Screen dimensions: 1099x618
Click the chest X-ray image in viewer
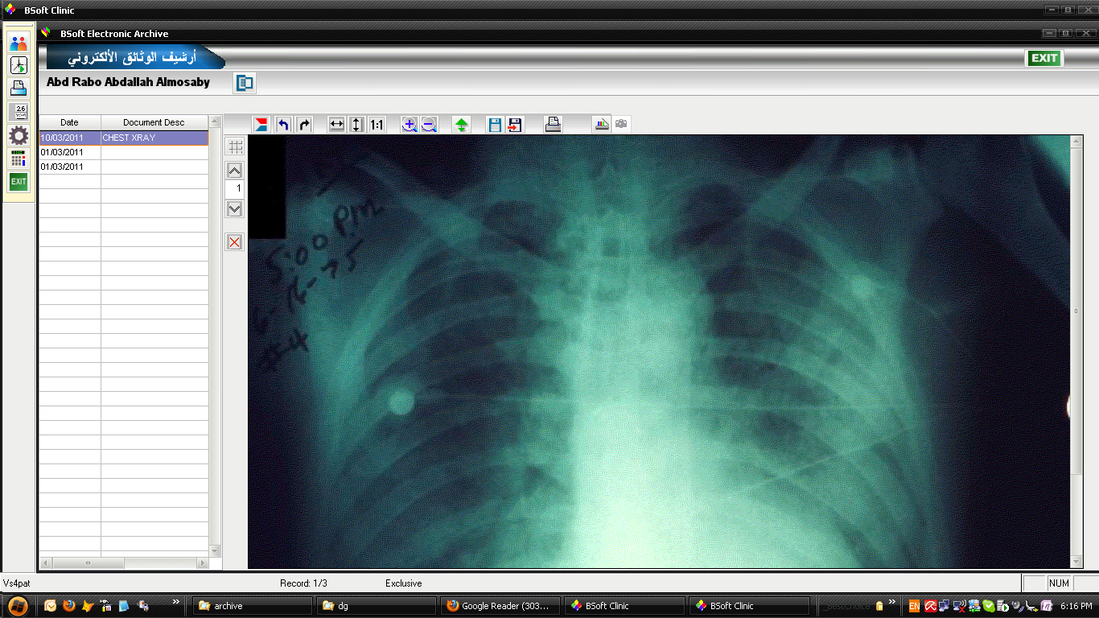(x=658, y=352)
